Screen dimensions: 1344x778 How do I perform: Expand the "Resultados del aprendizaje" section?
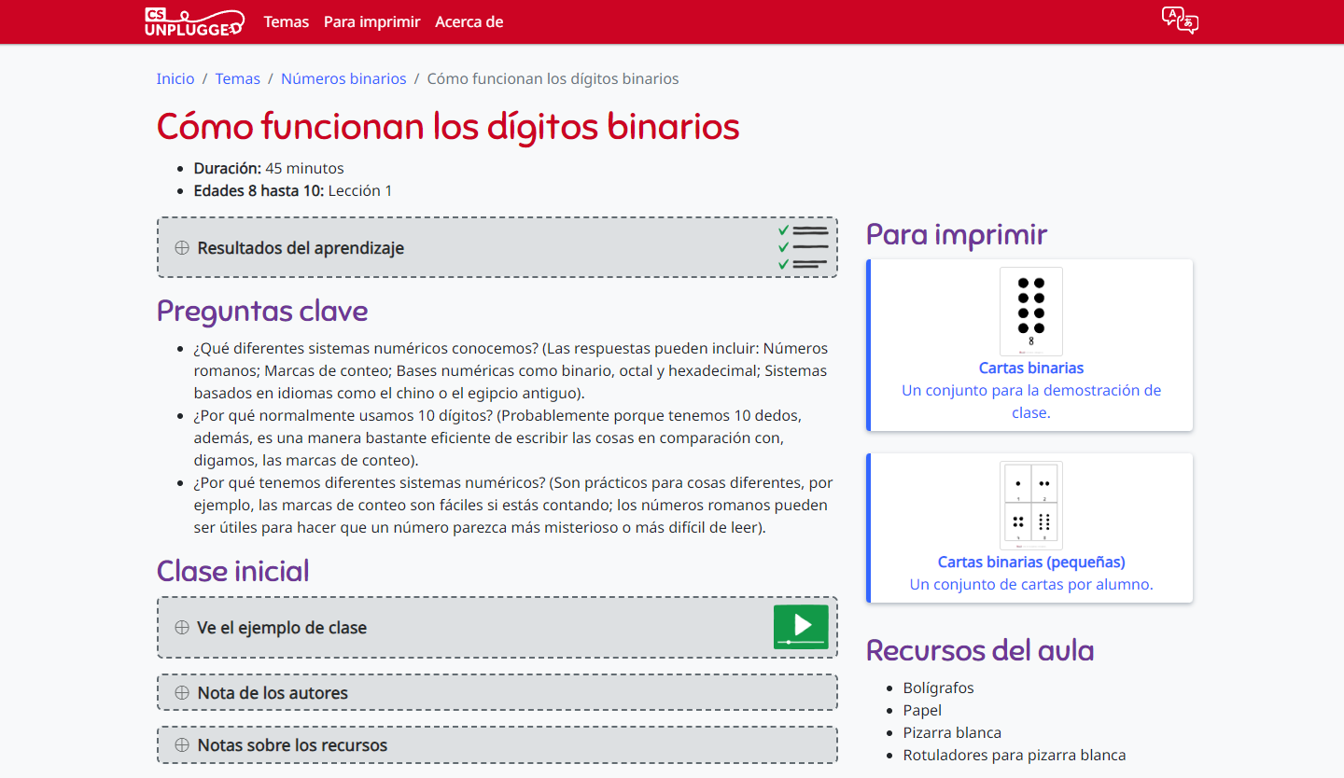point(299,247)
